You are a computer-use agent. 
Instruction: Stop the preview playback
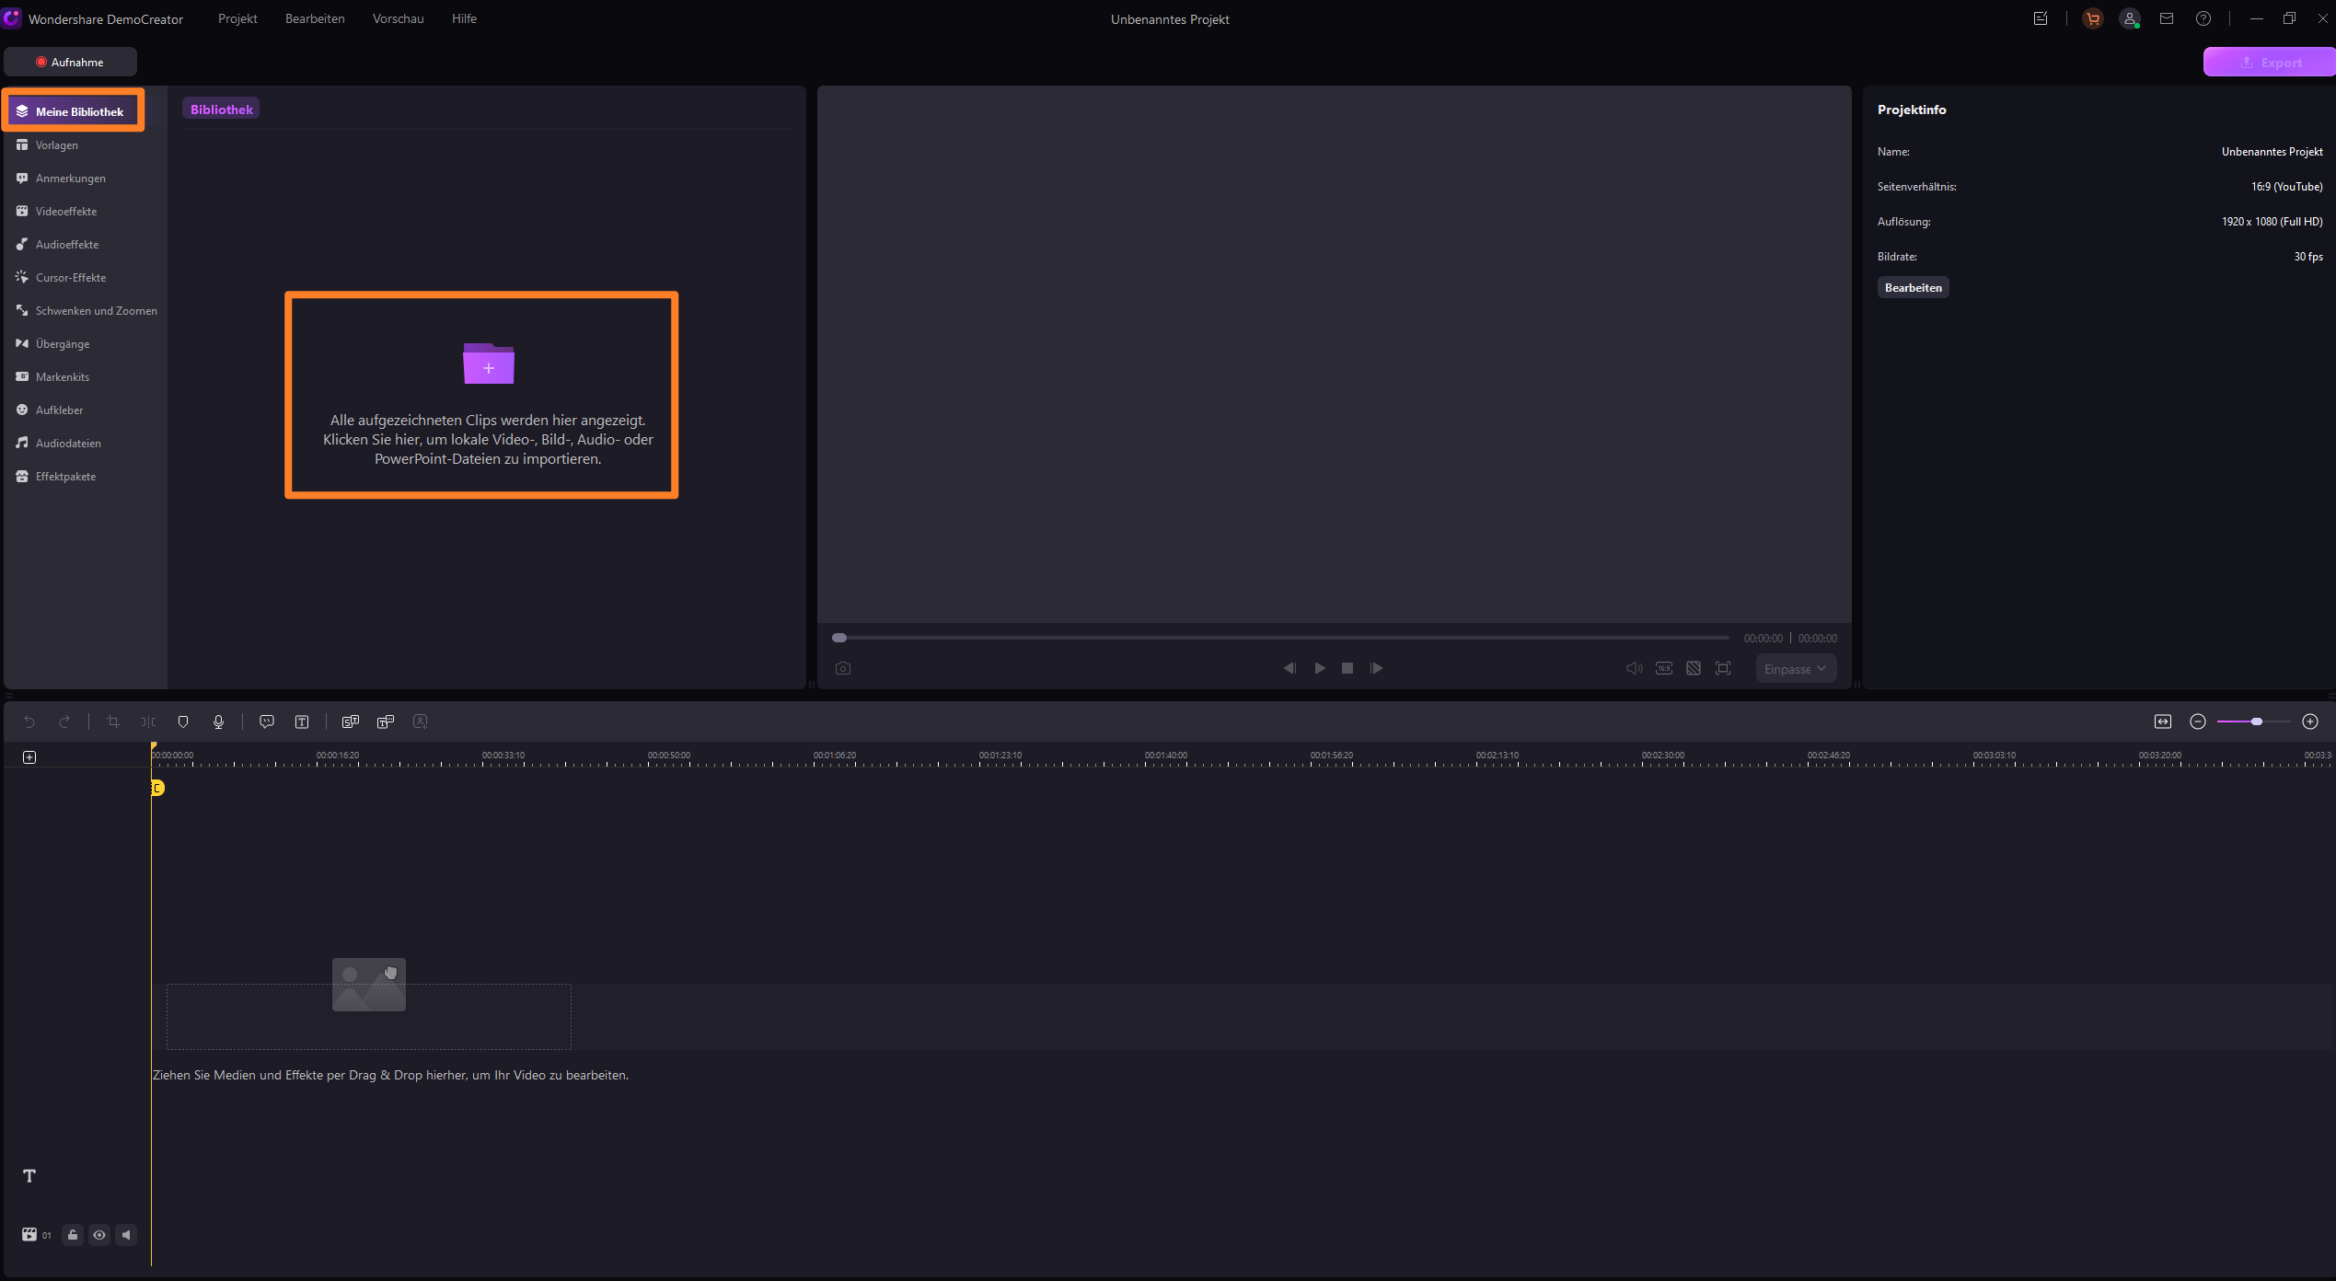(x=1347, y=668)
